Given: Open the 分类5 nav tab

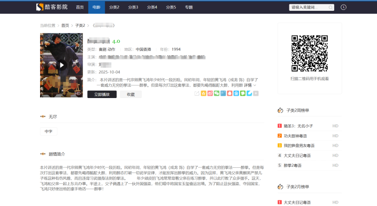Looking at the screenshot, I should 171,7.
